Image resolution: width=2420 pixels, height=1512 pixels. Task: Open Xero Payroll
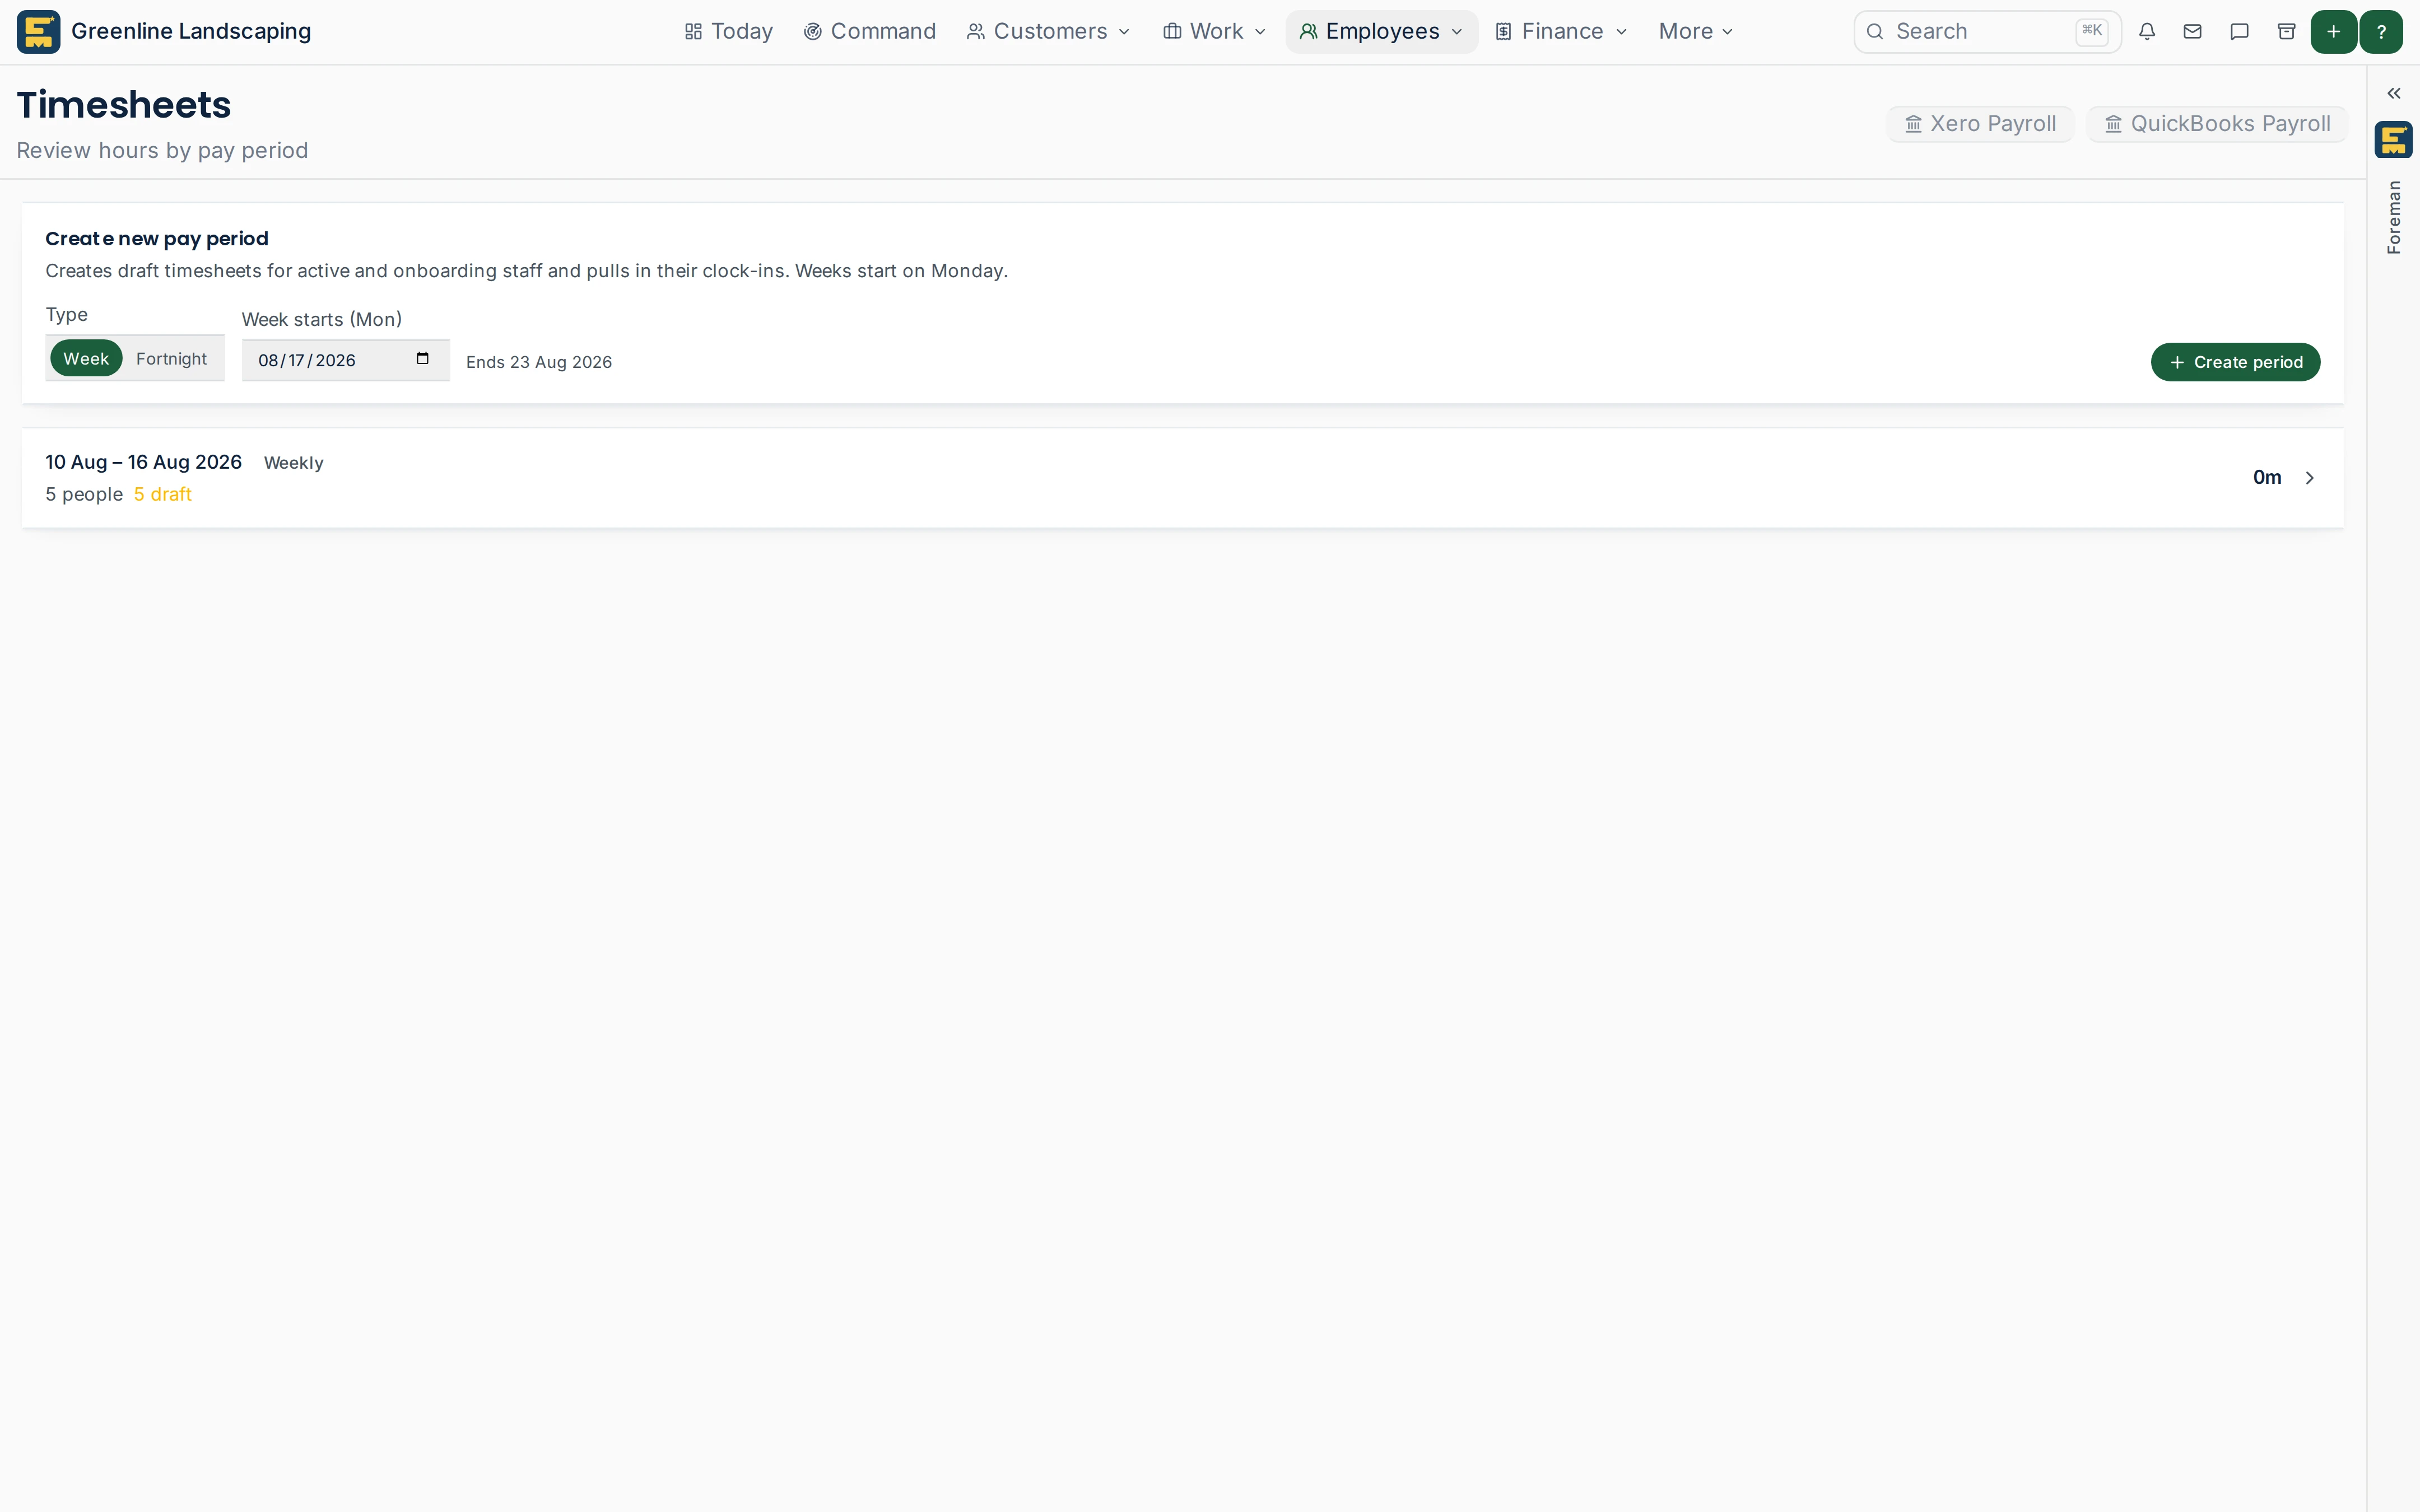(1980, 124)
